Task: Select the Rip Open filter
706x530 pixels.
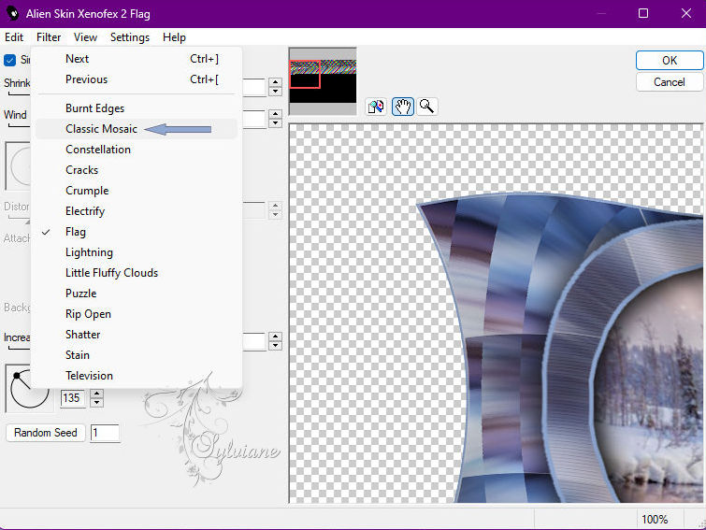Action: point(137,314)
